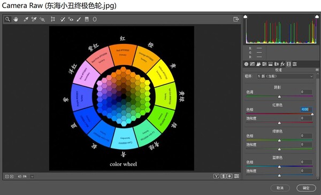Click the 蓝原色 色相 slider handle
The image size is (321, 195).
(x=279, y=167)
